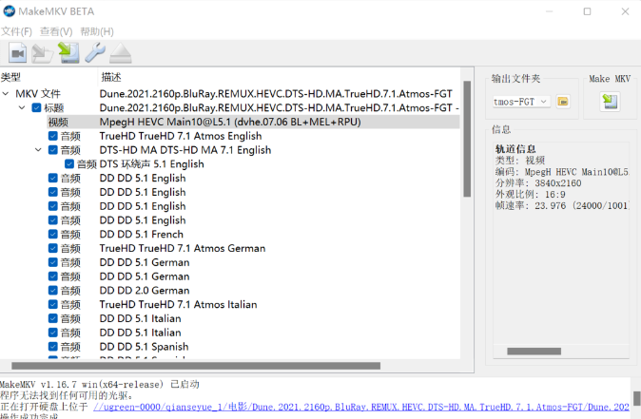Click the eject disc toolbar icon
The width and height of the screenshot is (641, 419).
tap(120, 53)
